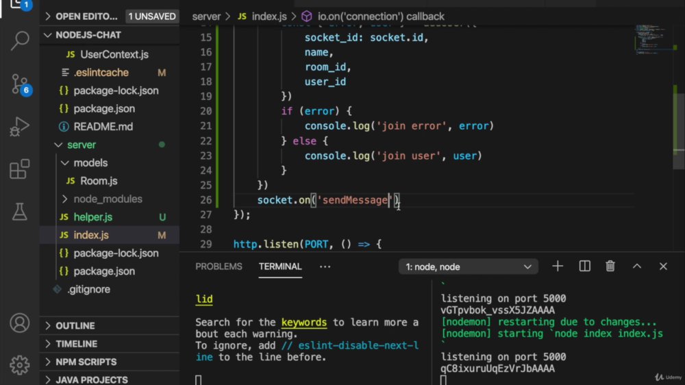
Task: Open Source Control view with 6 changes
Action: click(x=20, y=84)
